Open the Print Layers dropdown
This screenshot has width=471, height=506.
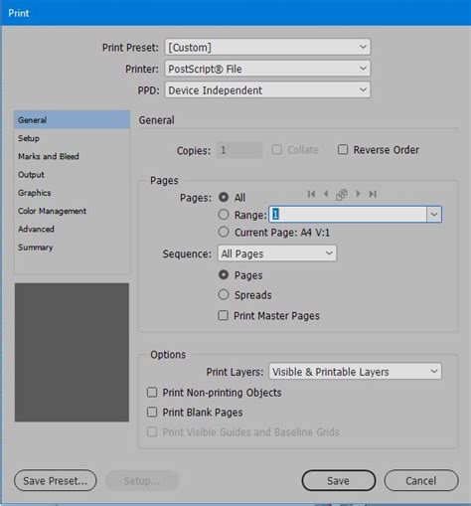tap(355, 372)
